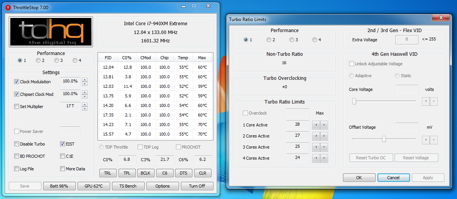The width and height of the screenshot is (457, 199).
Task: Raise 2 Cores Active ratio with right arrow
Action: point(324,136)
